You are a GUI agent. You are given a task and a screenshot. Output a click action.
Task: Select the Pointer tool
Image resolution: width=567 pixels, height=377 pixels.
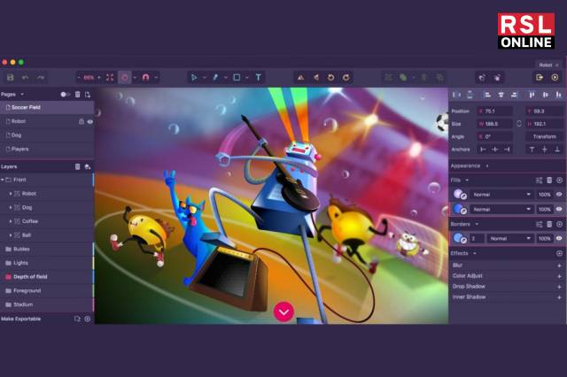pos(194,77)
